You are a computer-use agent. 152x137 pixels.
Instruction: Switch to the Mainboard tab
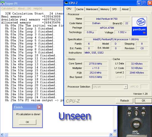pos(92,9)
